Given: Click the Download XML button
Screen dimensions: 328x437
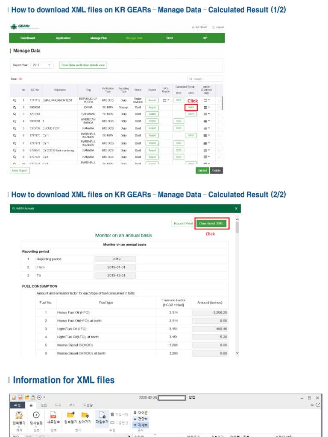Looking at the screenshot, I should tap(211, 224).
